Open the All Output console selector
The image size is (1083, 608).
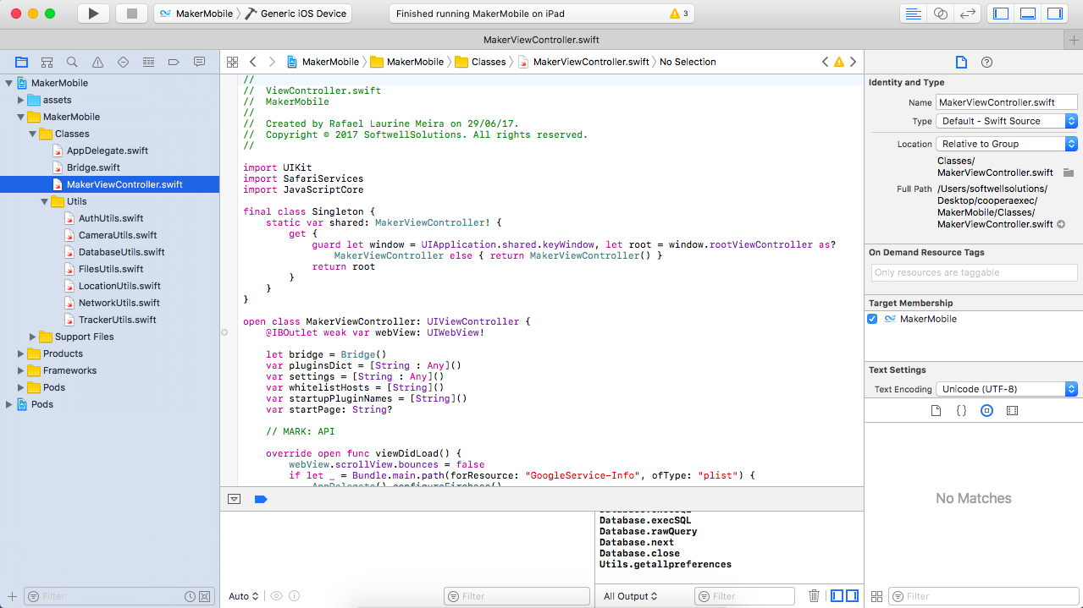[631, 596]
